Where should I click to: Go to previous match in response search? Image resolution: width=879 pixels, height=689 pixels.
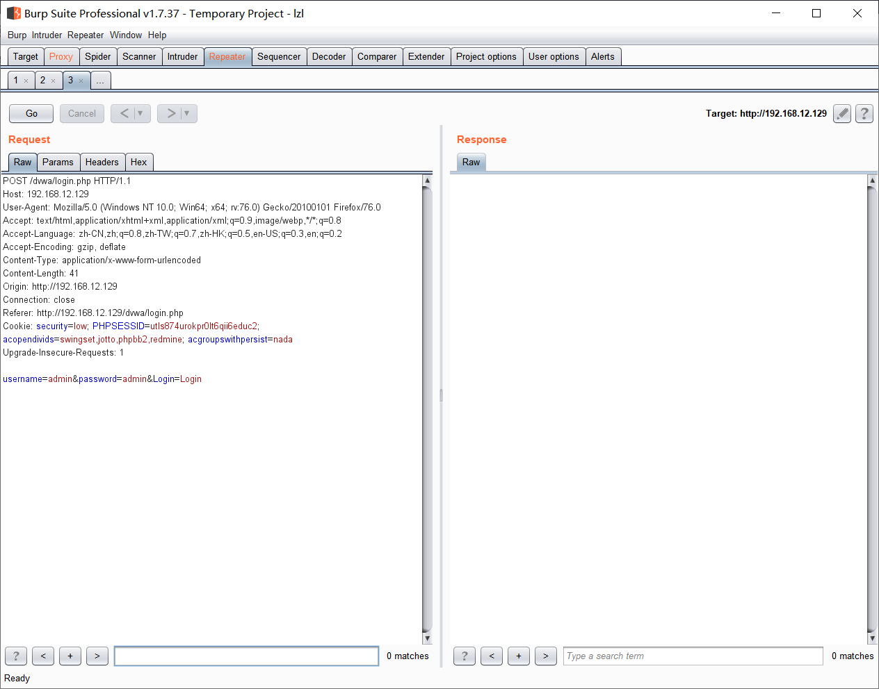click(x=492, y=656)
